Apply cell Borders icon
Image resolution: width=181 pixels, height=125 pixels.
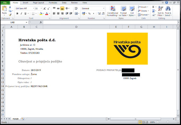33,13
